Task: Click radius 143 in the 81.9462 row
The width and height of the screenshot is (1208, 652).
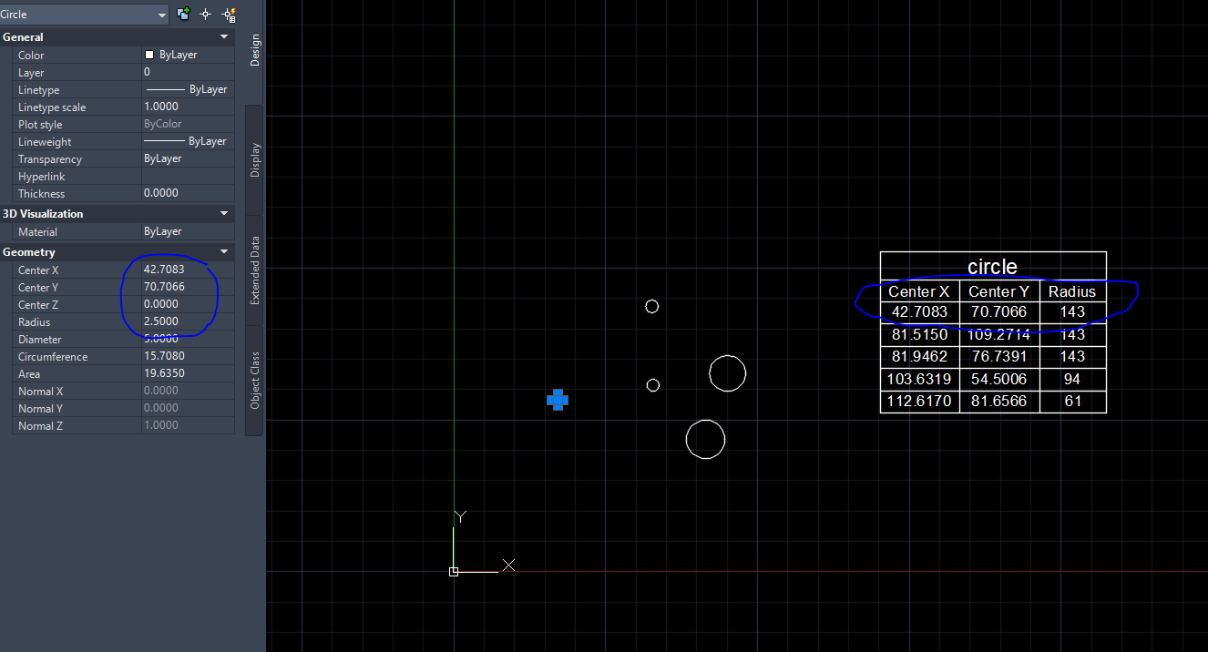Action: click(x=1073, y=356)
